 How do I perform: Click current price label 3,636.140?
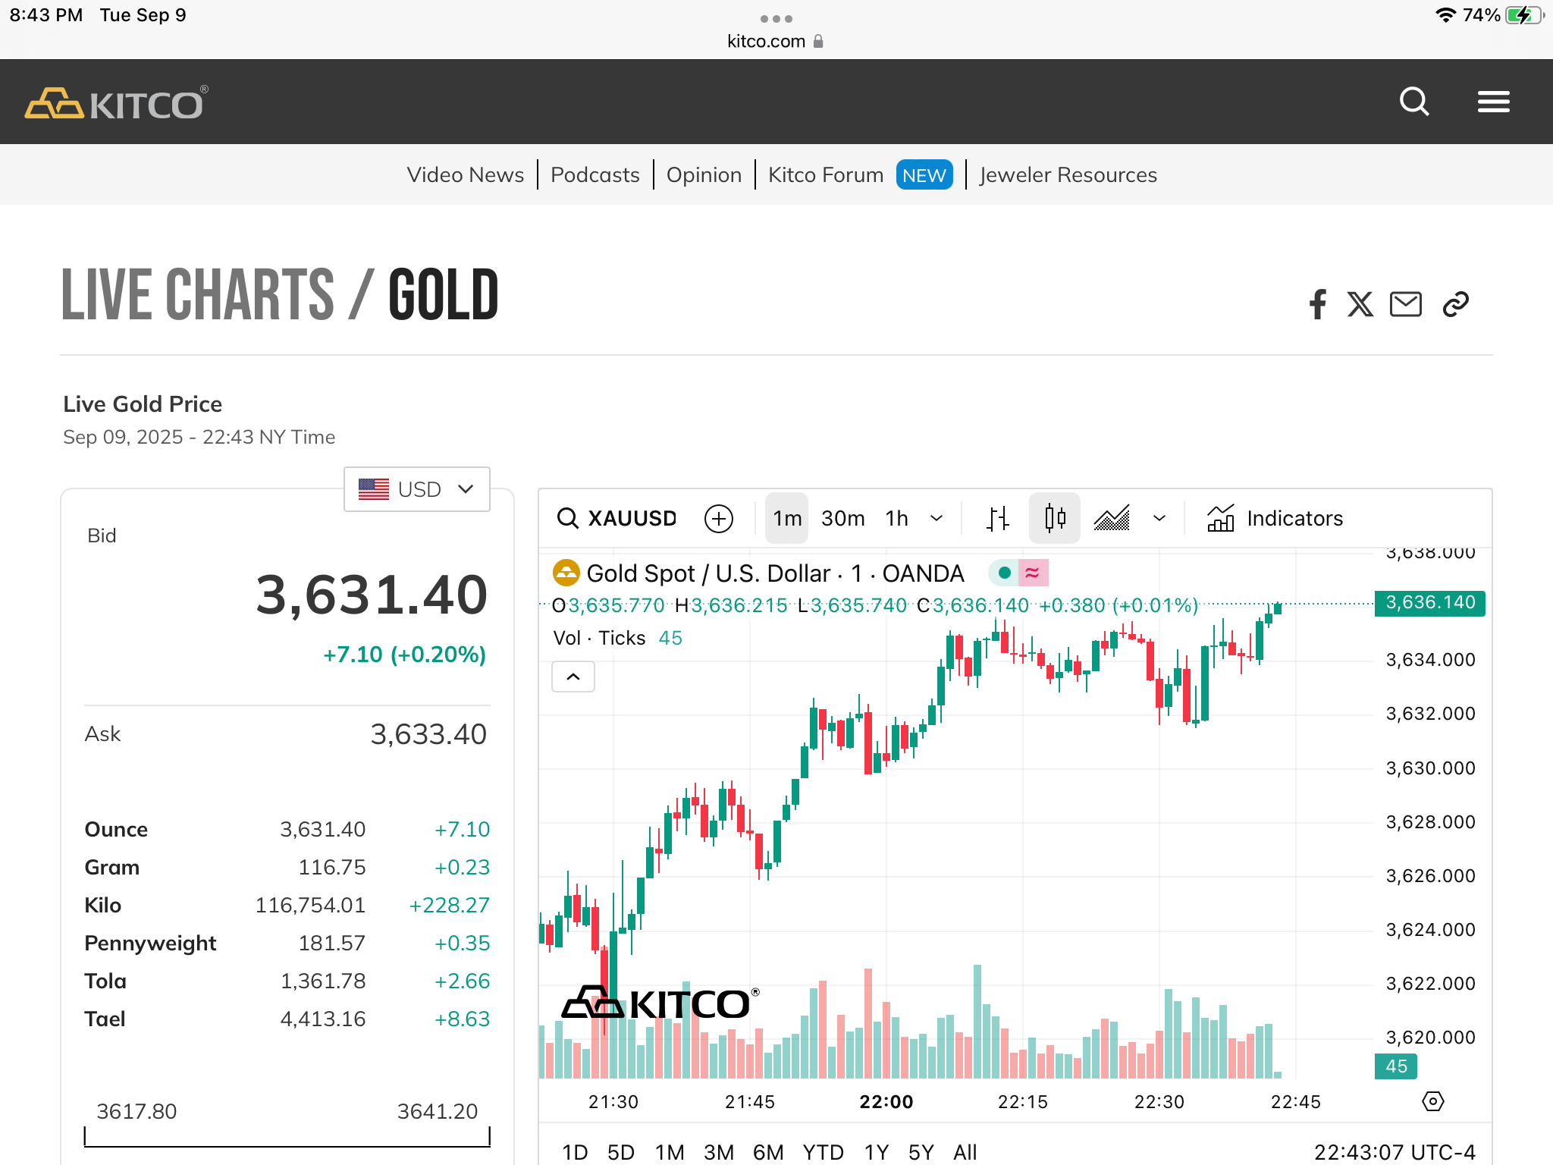(x=1430, y=603)
